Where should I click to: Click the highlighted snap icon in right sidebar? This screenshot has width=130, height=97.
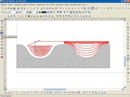(x=128, y=59)
